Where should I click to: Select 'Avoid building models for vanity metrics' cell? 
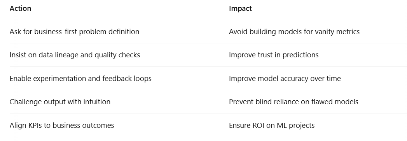(x=294, y=32)
